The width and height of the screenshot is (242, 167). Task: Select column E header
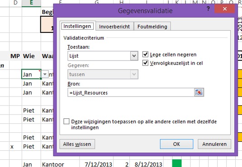point(31,3)
